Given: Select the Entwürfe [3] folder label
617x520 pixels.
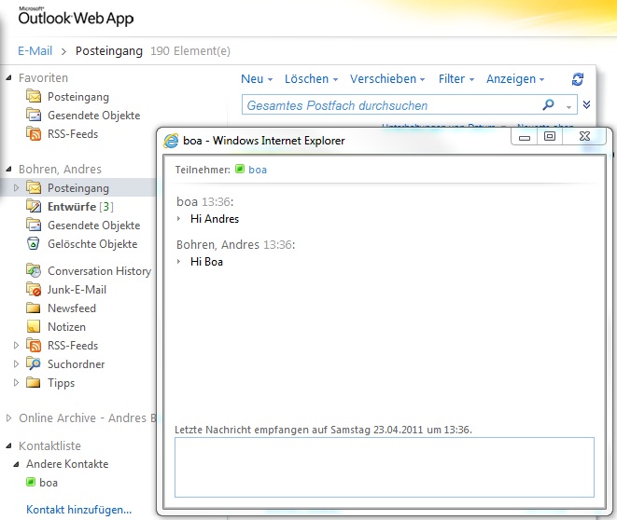Looking at the screenshot, I should pos(80,207).
